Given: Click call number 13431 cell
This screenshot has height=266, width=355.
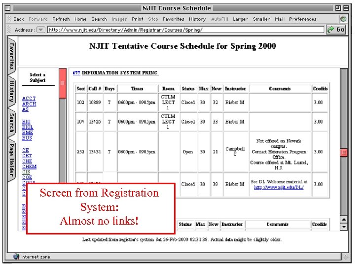Looking at the screenshot, I should (95, 152).
